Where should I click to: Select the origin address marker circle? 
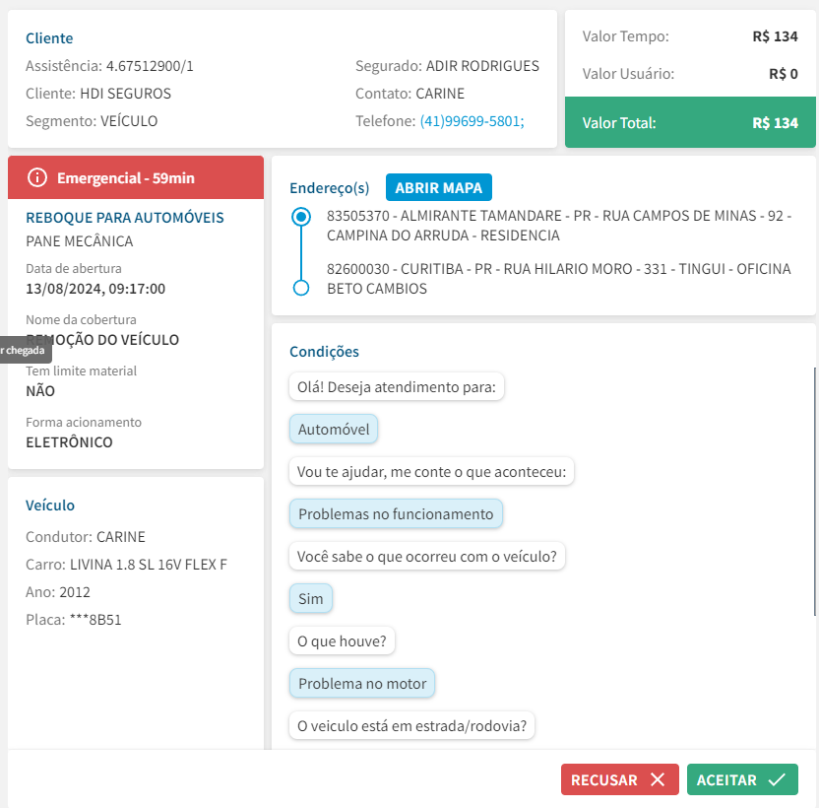[302, 216]
